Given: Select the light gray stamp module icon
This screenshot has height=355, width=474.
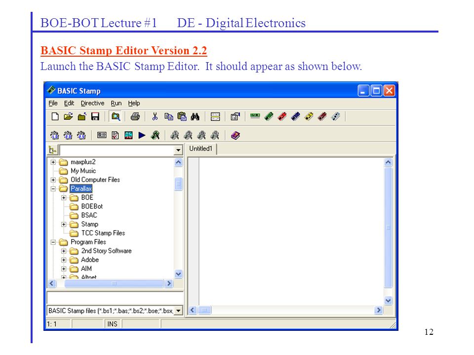Looking at the screenshot, I should [x=336, y=116].
